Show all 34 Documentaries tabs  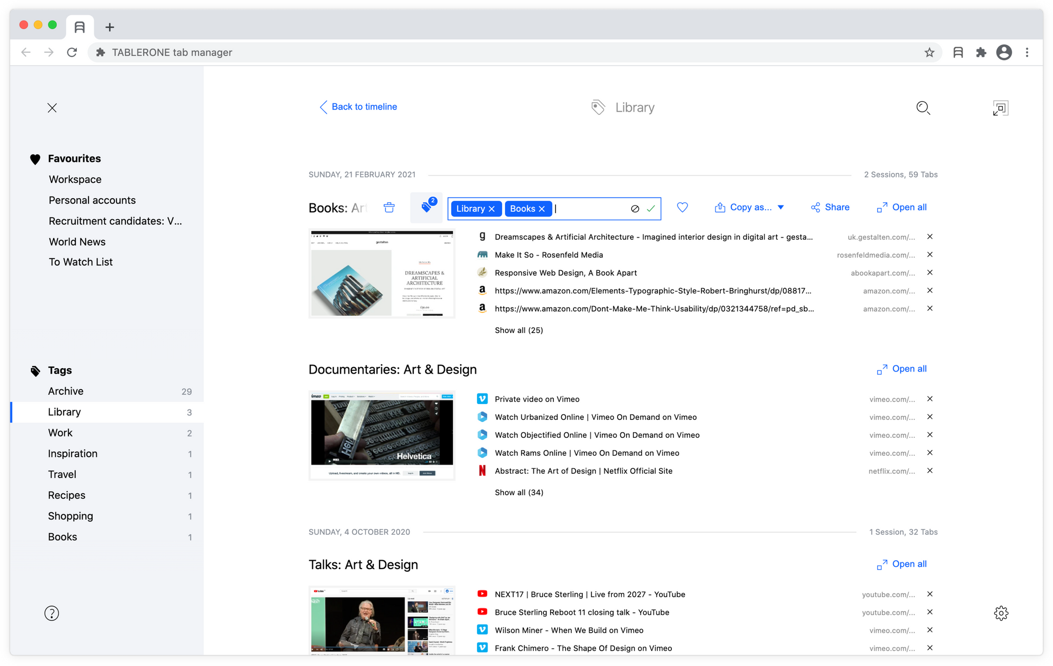pyautogui.click(x=519, y=493)
